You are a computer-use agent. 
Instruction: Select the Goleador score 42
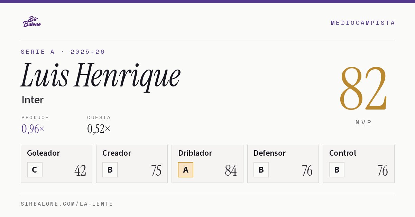coord(80,170)
